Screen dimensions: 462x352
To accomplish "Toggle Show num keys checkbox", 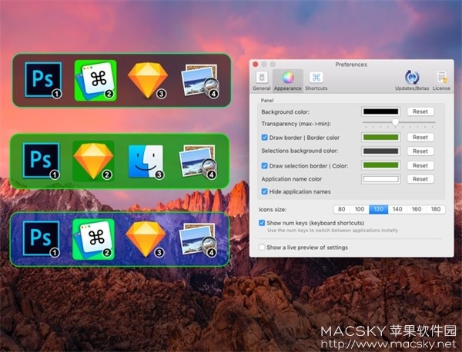I will pyautogui.click(x=262, y=223).
